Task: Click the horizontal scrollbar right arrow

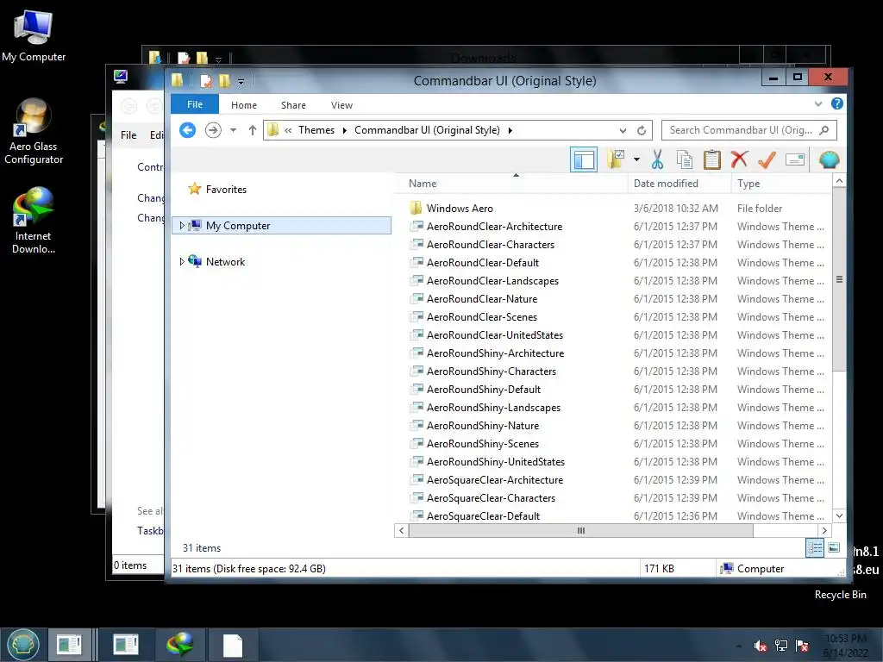Action: click(824, 530)
